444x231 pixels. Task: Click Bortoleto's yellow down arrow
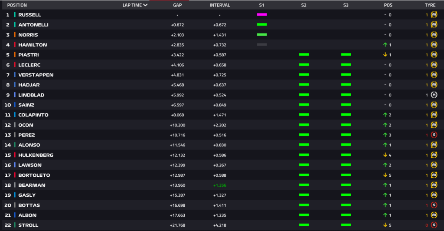[385, 175]
